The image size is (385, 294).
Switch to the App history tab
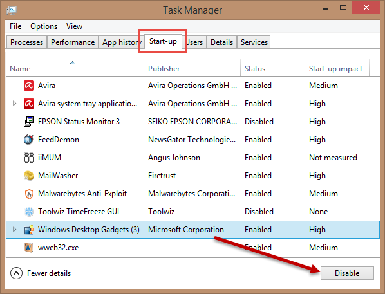tap(121, 42)
